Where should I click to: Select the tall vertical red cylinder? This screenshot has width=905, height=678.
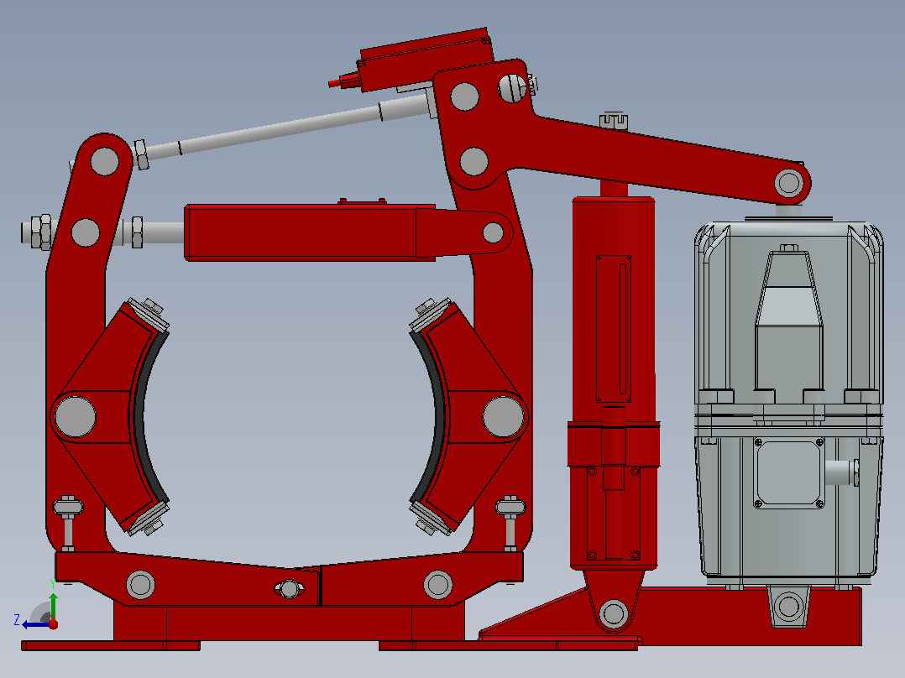click(614, 383)
